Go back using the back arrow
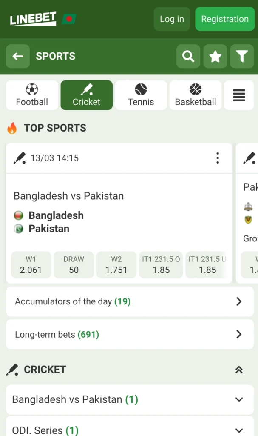The width and height of the screenshot is (258, 436). [17, 56]
